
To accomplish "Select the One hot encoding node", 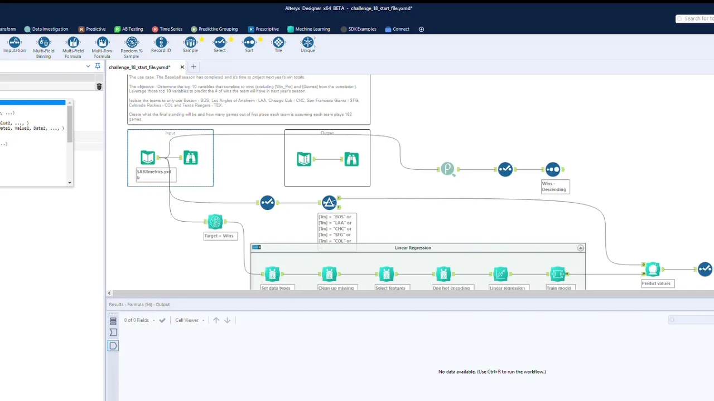I will coord(443,273).
